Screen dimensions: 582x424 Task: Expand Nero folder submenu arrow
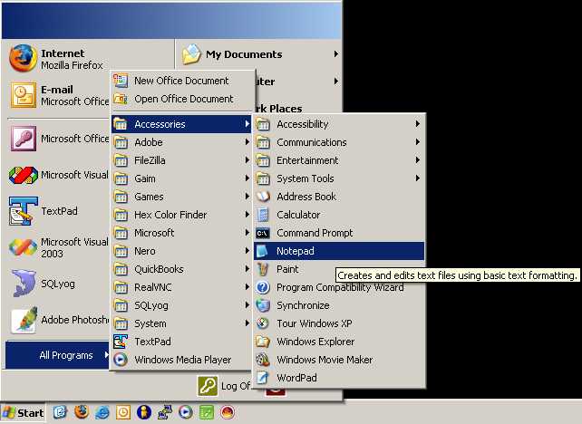tap(247, 251)
